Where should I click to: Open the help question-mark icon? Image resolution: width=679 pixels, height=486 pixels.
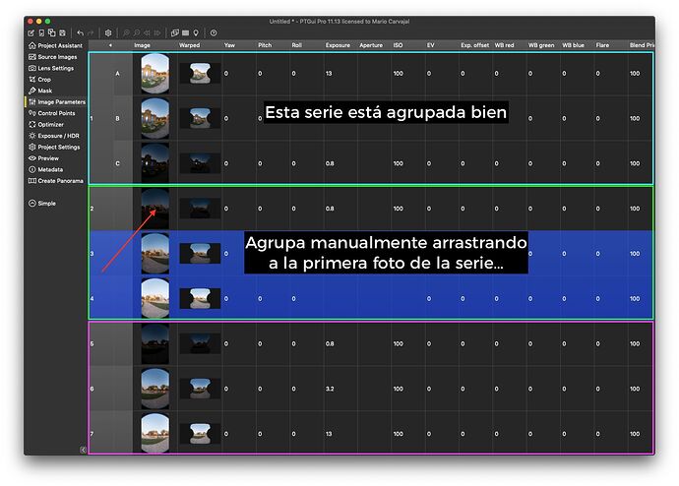pyautogui.click(x=214, y=32)
